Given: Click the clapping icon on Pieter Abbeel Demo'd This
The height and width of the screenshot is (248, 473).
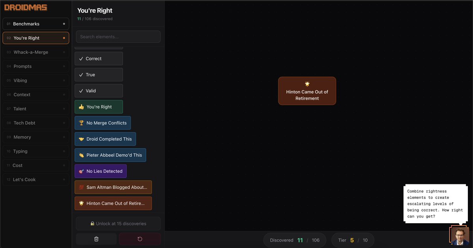Looking at the screenshot, I should coord(81,155).
